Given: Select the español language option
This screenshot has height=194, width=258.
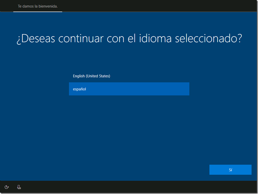Looking at the screenshot, I should (129, 89).
